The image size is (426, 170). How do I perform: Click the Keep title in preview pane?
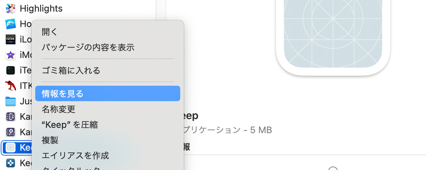pyautogui.click(x=190, y=116)
